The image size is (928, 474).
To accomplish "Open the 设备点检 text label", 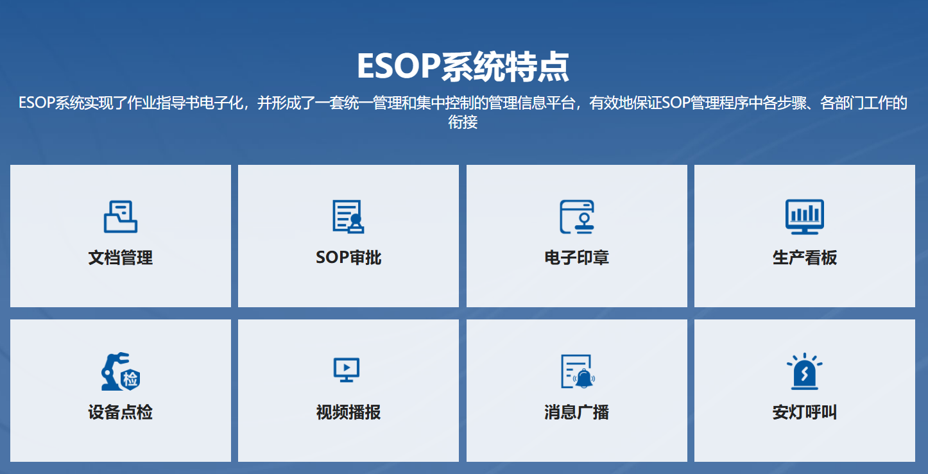I will (121, 412).
